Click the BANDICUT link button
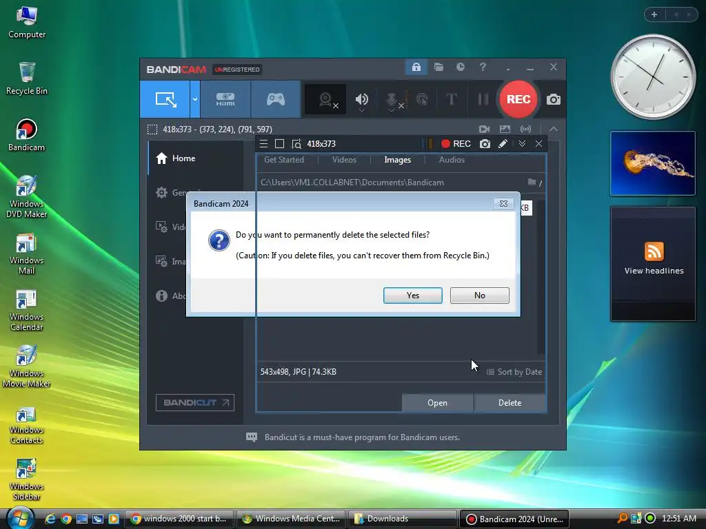Image resolution: width=706 pixels, height=529 pixels. pyautogui.click(x=195, y=402)
